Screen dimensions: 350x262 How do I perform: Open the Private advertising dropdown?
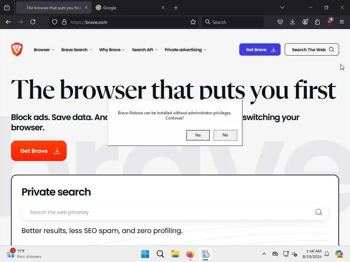[185, 50]
